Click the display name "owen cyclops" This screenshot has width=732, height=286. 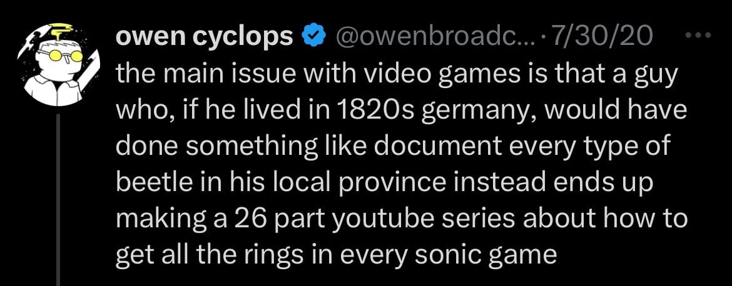click(x=204, y=39)
